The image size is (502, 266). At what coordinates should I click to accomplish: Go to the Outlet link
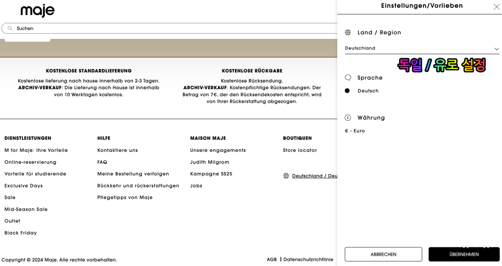click(x=12, y=221)
